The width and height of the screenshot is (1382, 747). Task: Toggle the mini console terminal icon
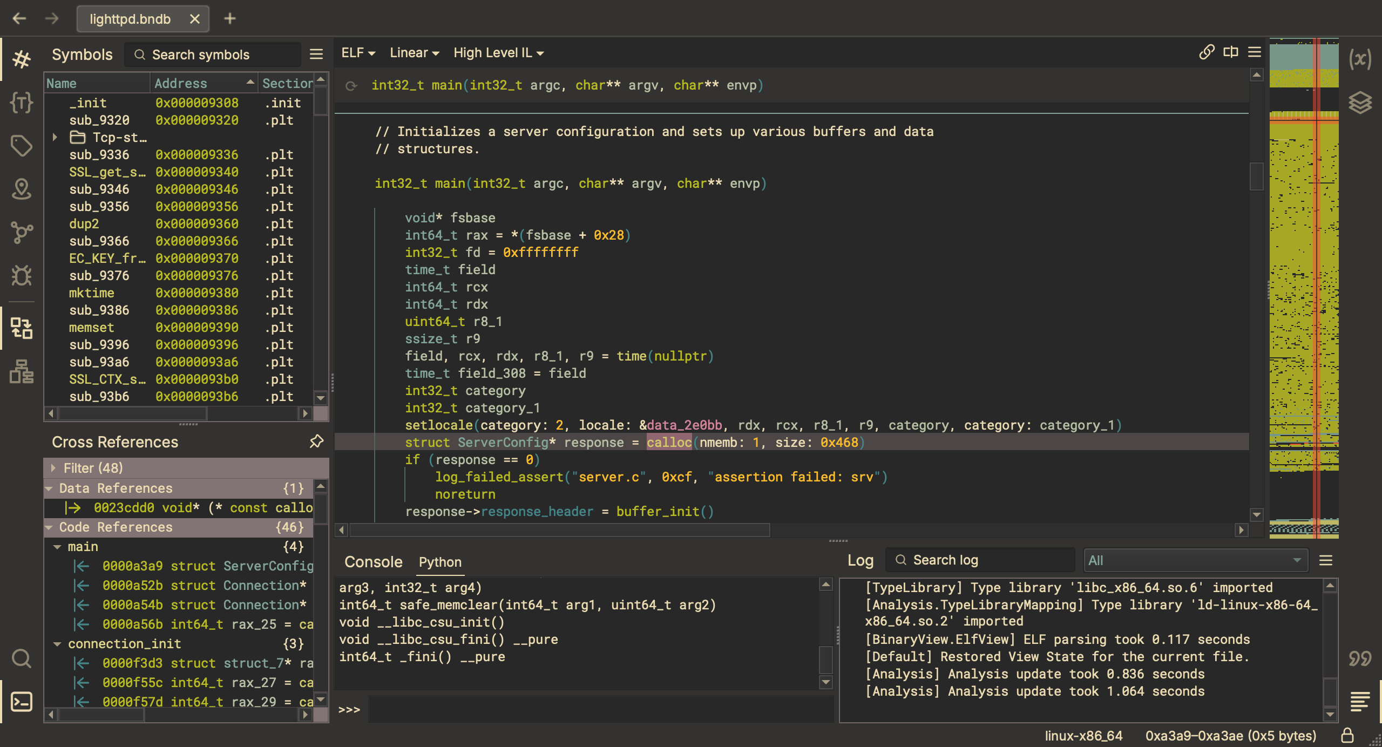[x=22, y=701]
